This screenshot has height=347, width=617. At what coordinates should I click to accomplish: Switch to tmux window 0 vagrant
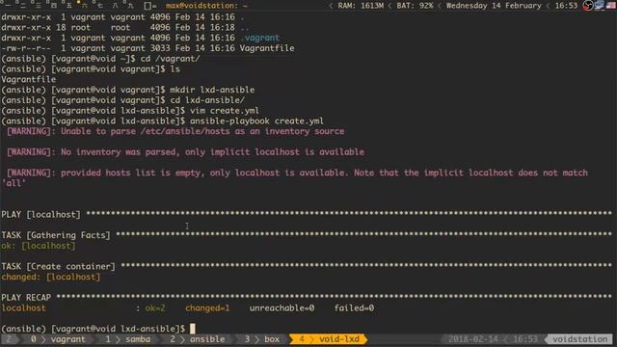58,339
